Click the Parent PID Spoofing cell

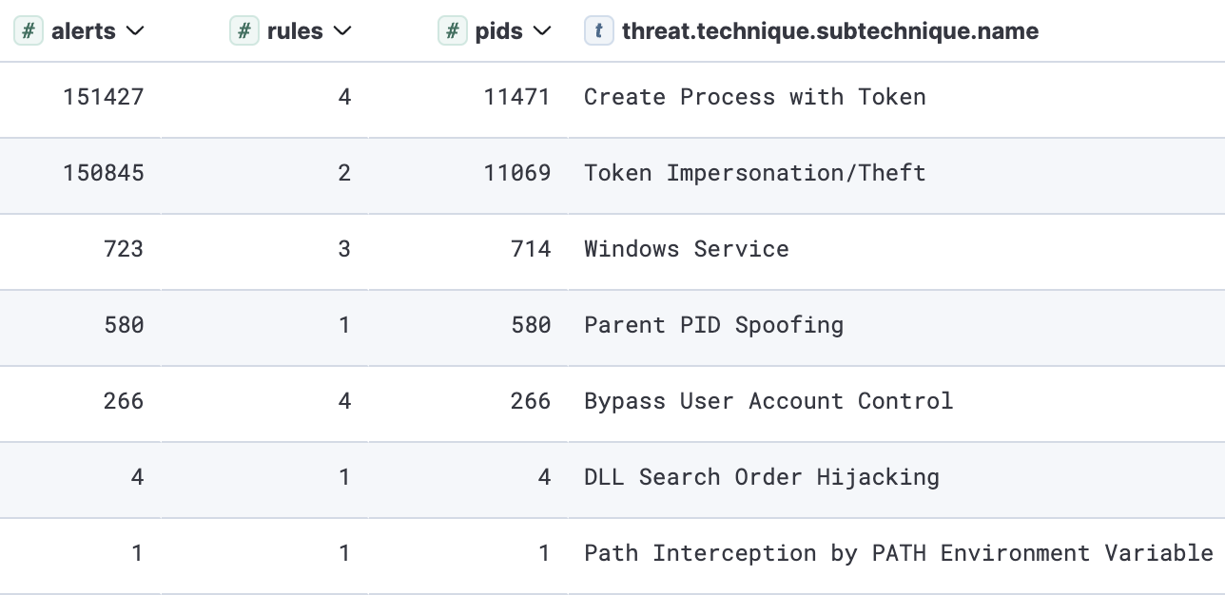tap(713, 325)
